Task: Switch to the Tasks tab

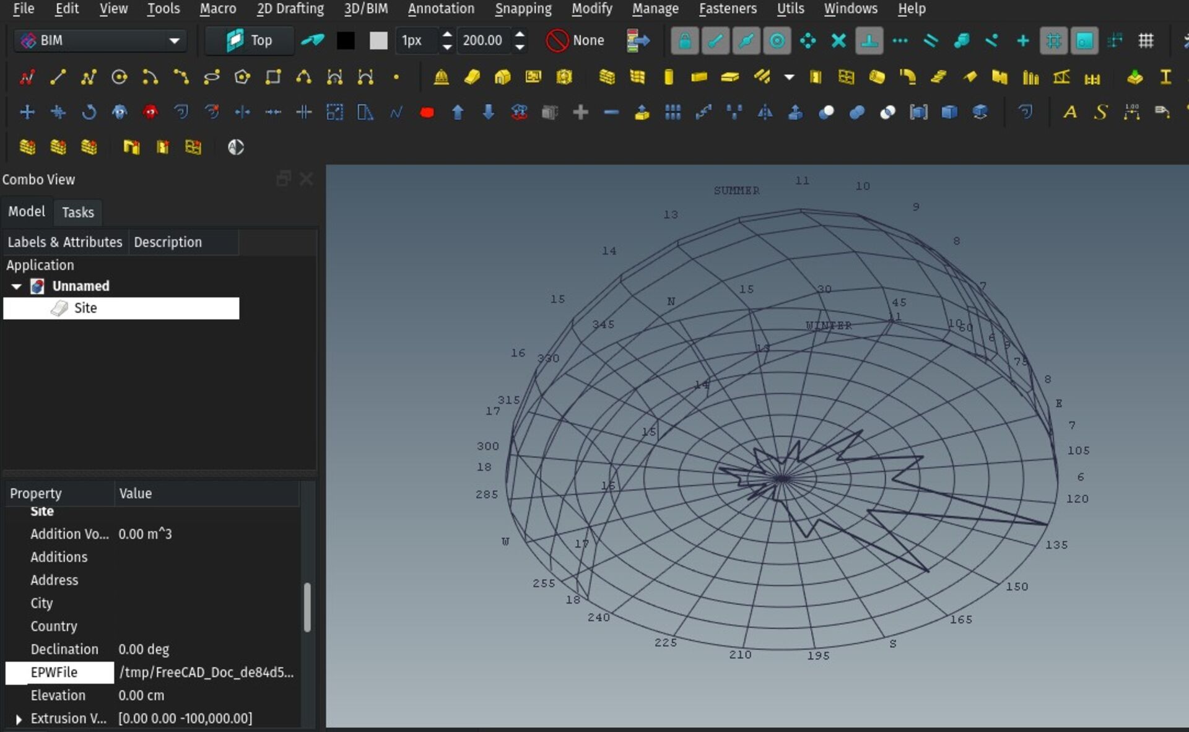Action: click(x=78, y=212)
